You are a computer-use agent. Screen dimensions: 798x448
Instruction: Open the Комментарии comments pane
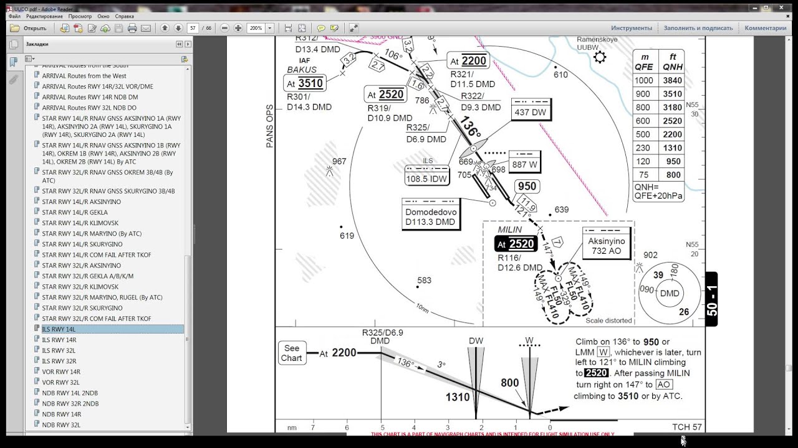point(766,28)
